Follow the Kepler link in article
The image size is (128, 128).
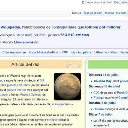point(53,120)
